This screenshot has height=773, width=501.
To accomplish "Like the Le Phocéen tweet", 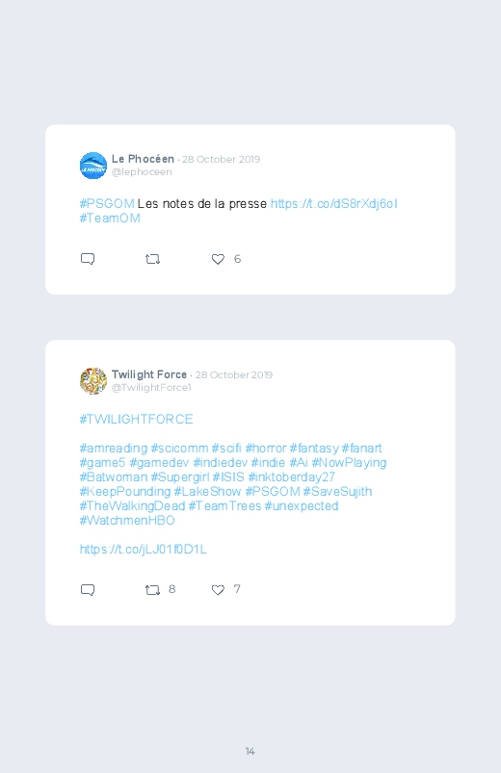I will coord(218,259).
